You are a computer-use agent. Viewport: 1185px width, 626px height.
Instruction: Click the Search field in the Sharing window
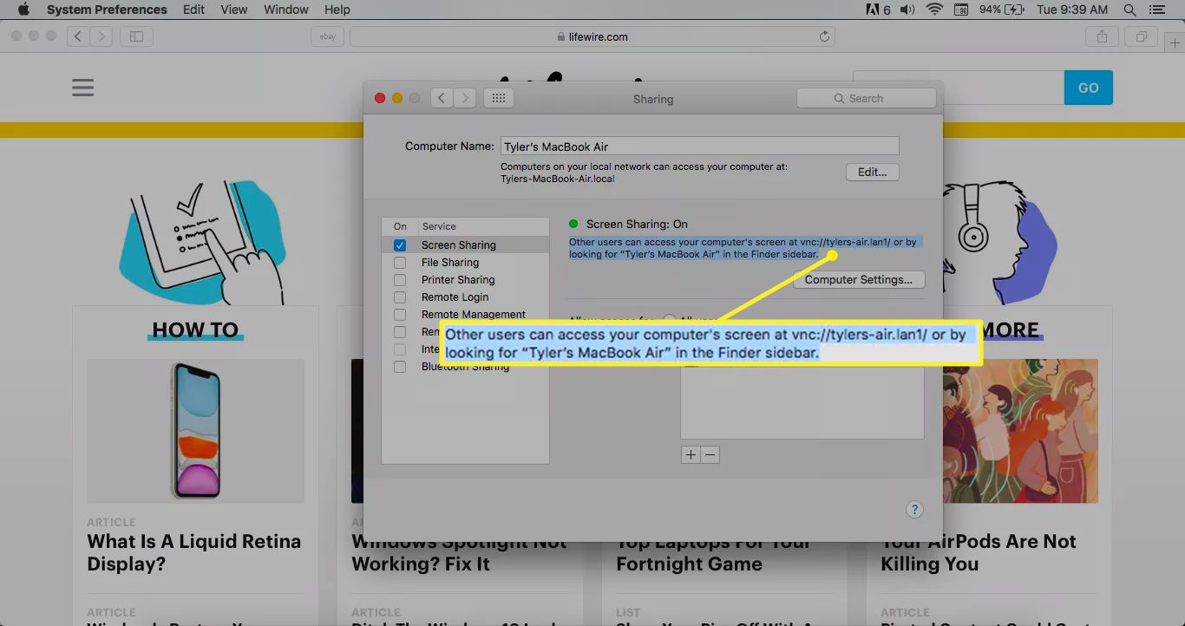(866, 98)
